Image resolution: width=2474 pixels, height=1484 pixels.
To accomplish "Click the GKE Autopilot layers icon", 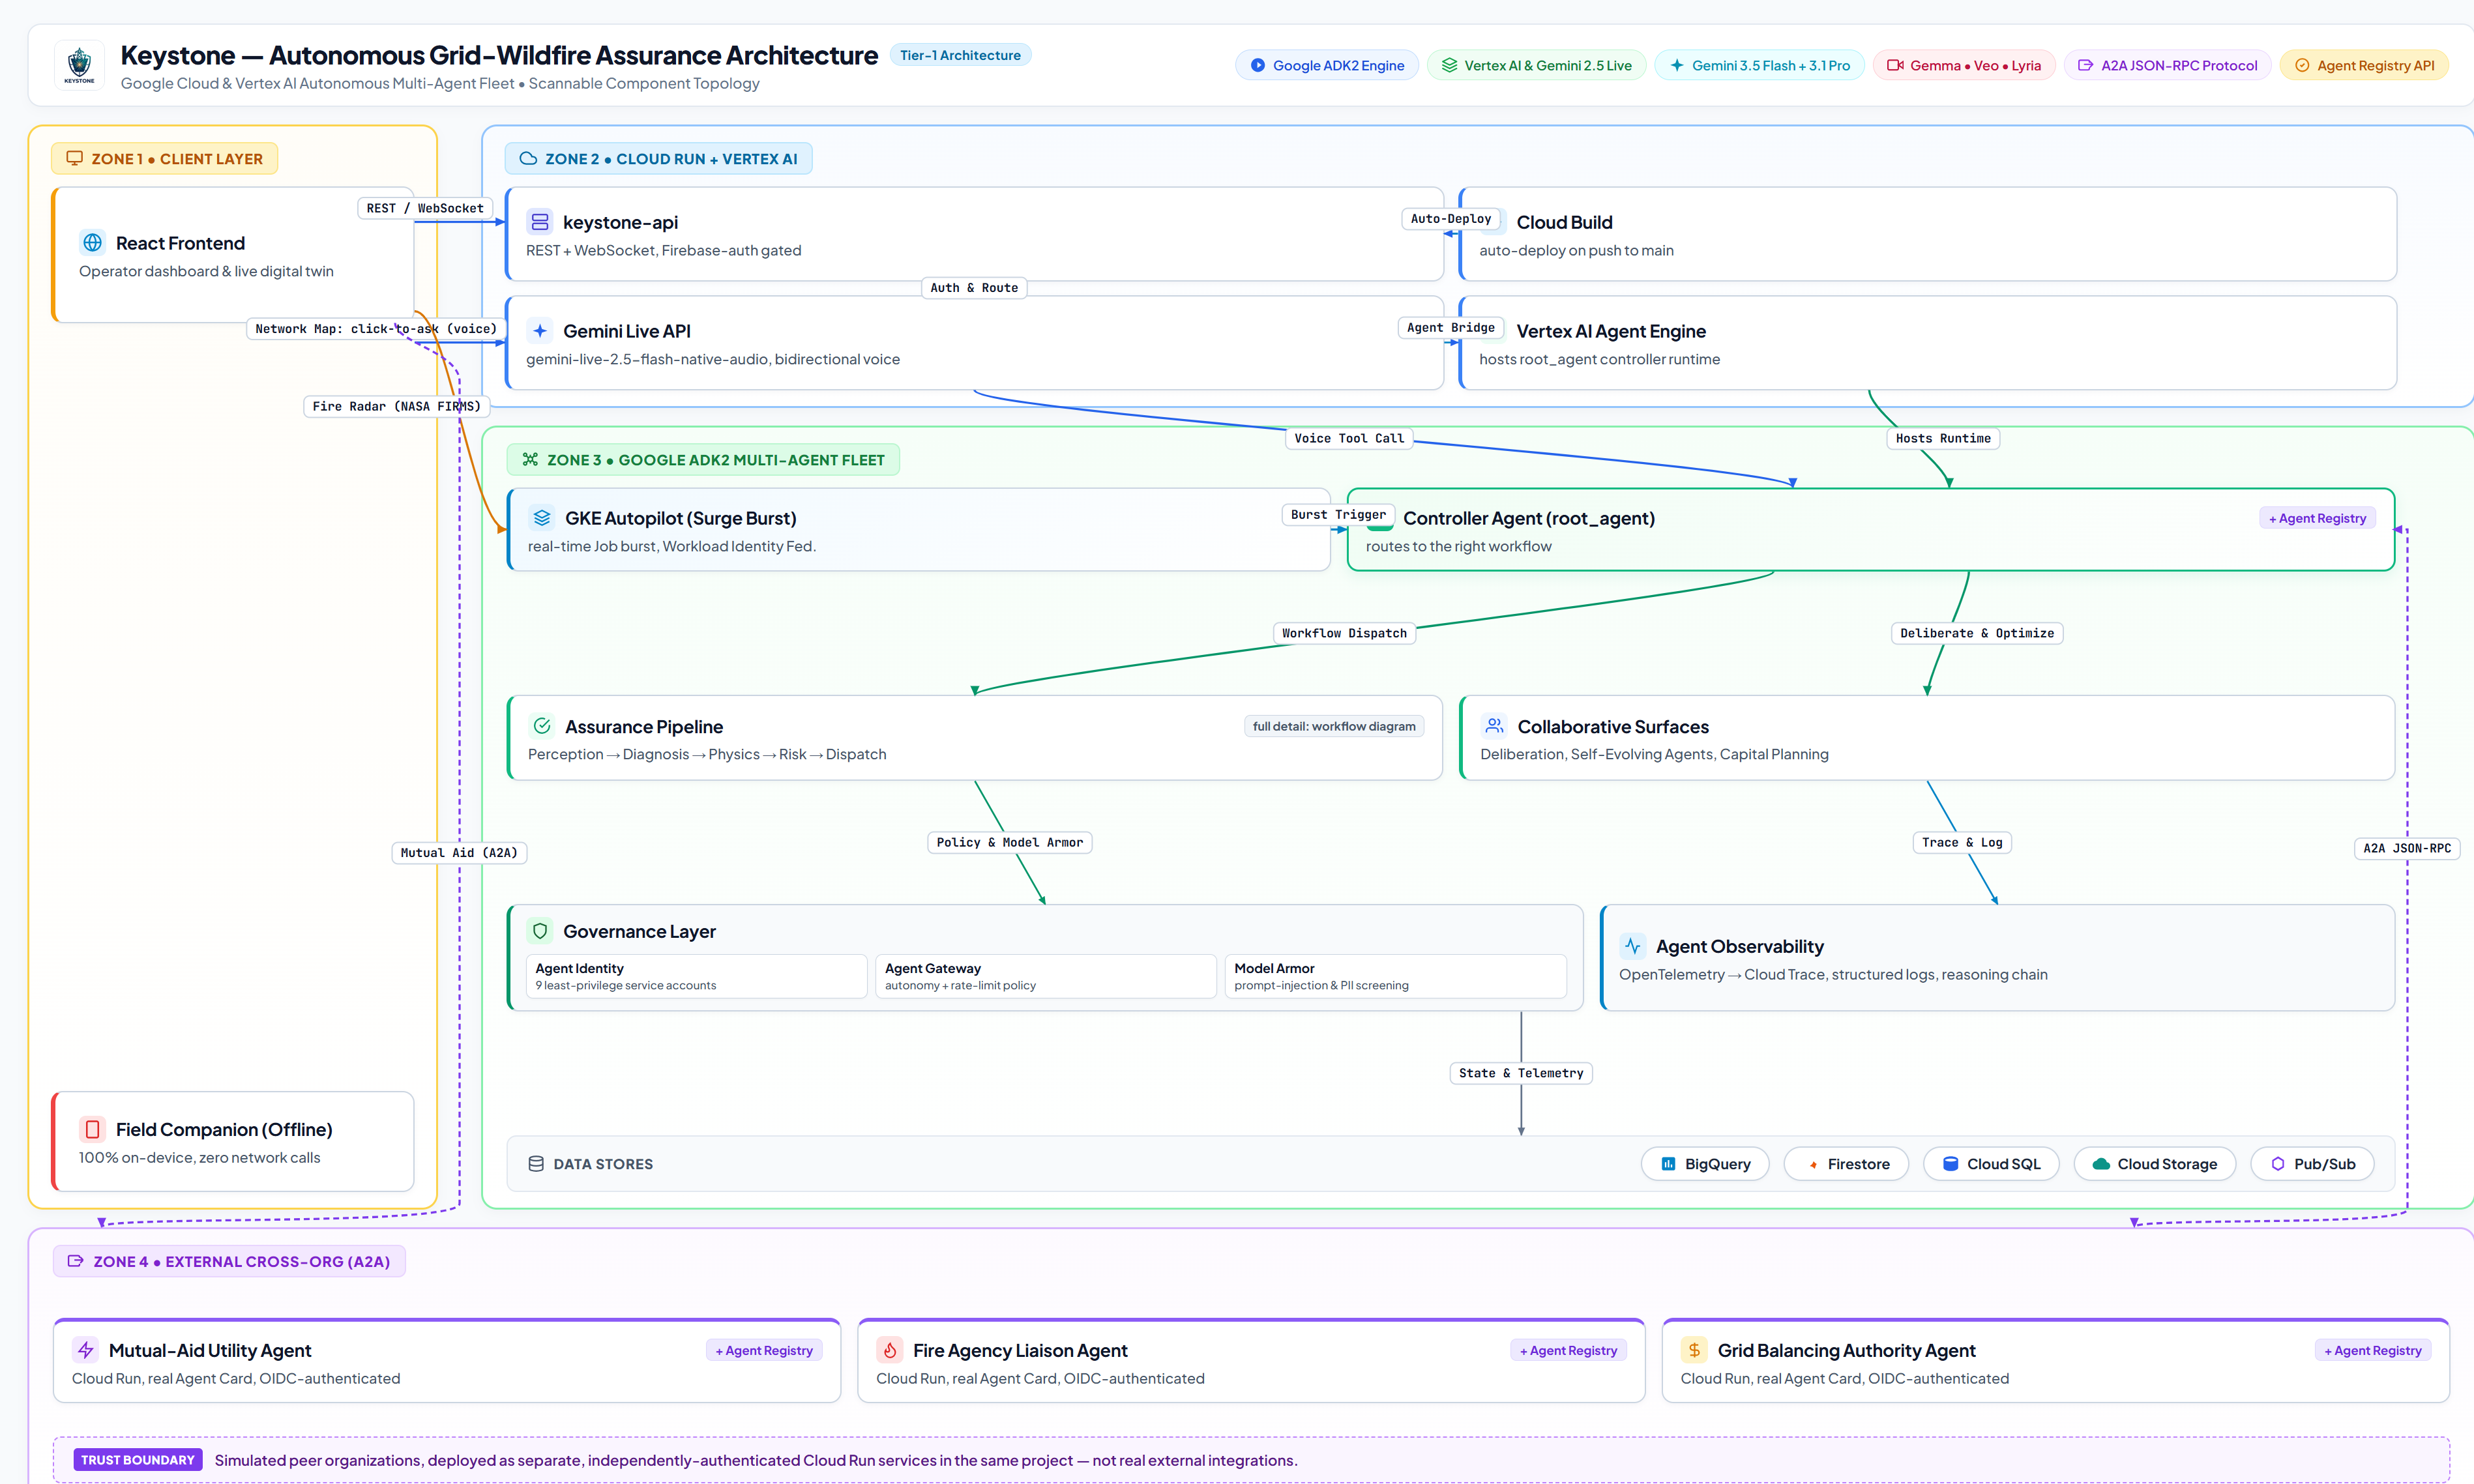I will tap(542, 518).
